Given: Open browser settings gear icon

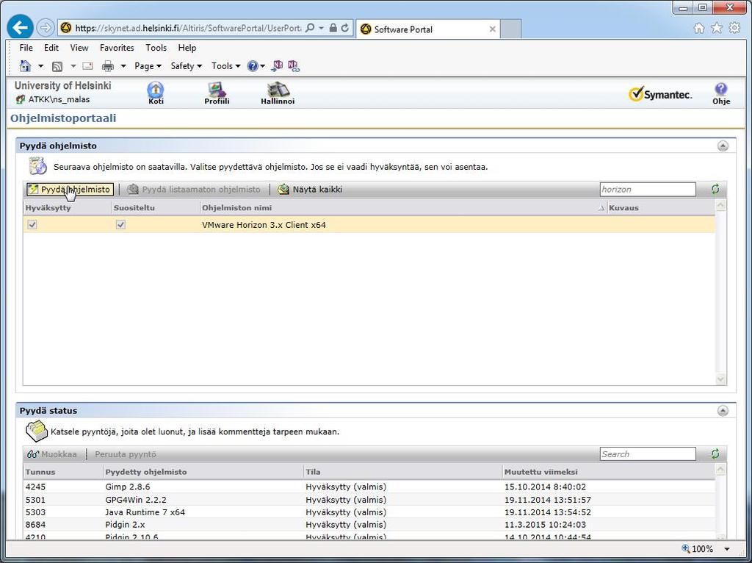Looking at the screenshot, I should (x=734, y=29).
